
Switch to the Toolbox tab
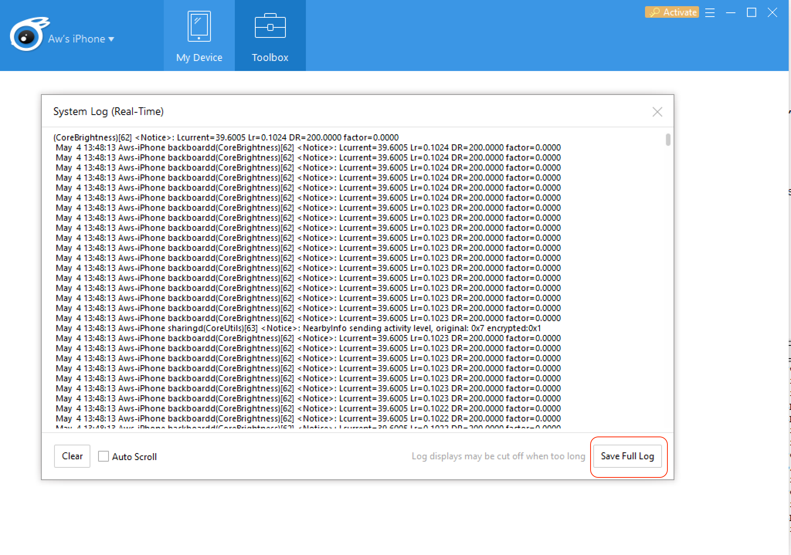(x=270, y=37)
